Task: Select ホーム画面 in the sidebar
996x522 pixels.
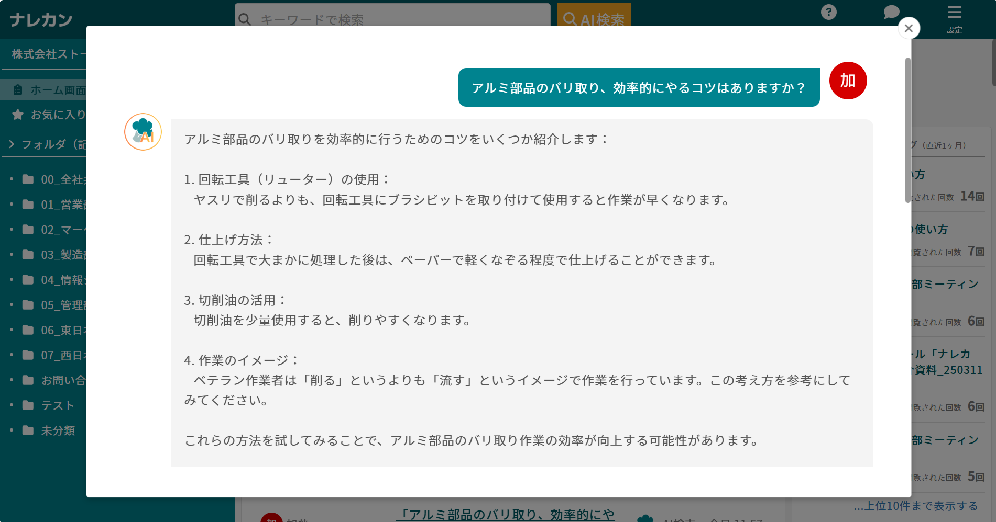Action: [58, 89]
